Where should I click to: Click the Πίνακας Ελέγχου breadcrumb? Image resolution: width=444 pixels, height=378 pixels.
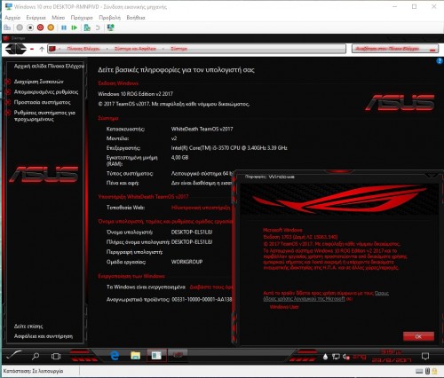[83, 49]
